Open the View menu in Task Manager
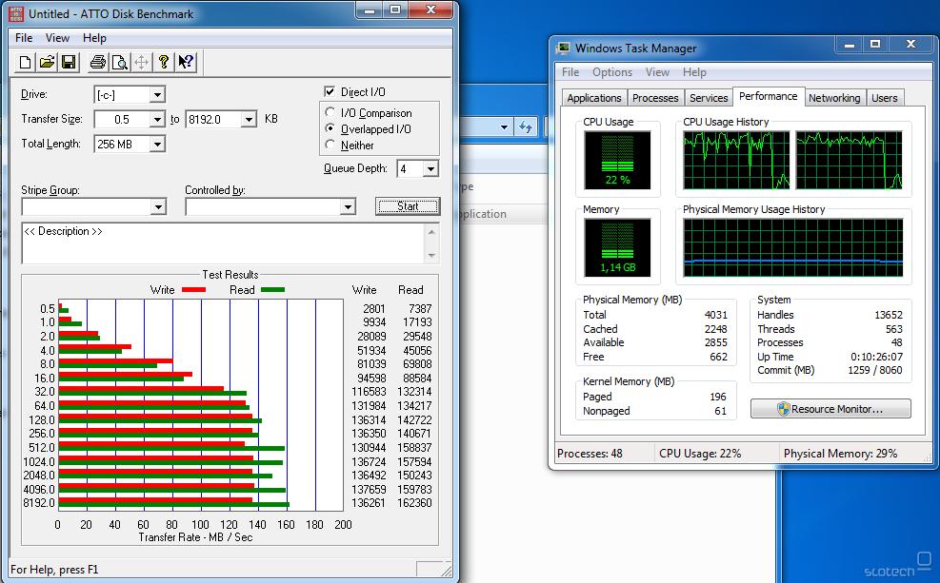 (658, 72)
